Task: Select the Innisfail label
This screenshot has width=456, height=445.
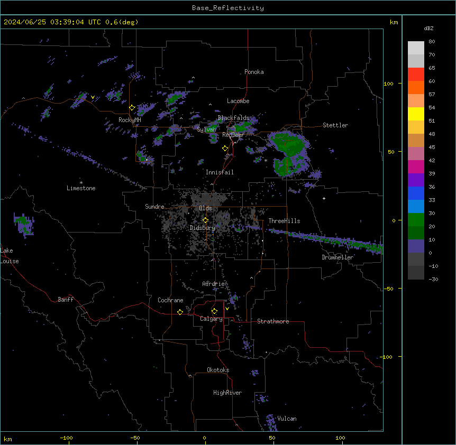Action: (220, 172)
